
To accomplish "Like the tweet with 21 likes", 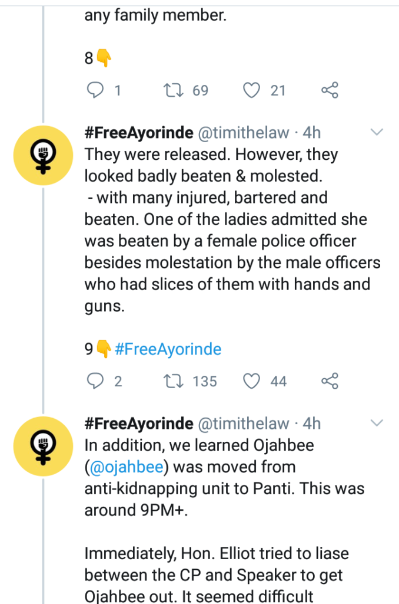I will pos(252,90).
